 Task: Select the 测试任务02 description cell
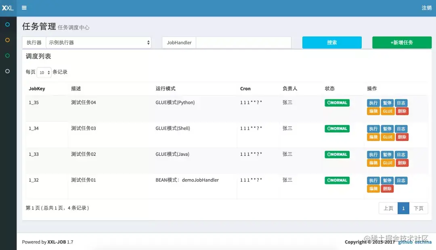(x=84, y=154)
